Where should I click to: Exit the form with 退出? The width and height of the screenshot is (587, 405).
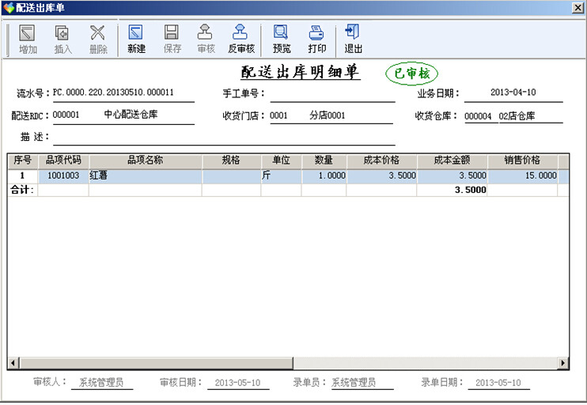[353, 39]
